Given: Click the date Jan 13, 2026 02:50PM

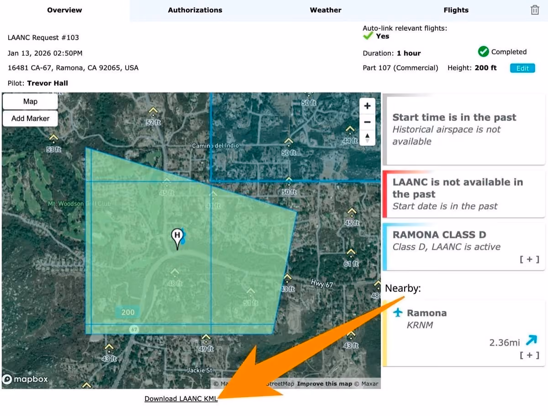Looking at the screenshot, I should point(45,53).
